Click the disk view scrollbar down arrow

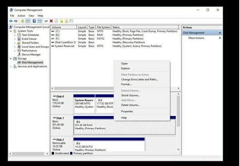tap(178, 149)
